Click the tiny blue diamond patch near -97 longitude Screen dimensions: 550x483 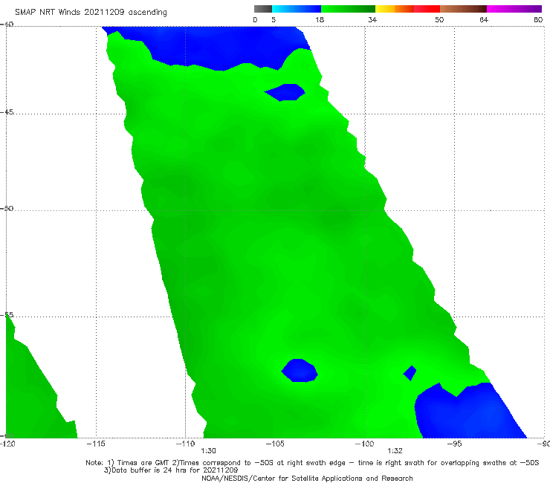pos(410,373)
